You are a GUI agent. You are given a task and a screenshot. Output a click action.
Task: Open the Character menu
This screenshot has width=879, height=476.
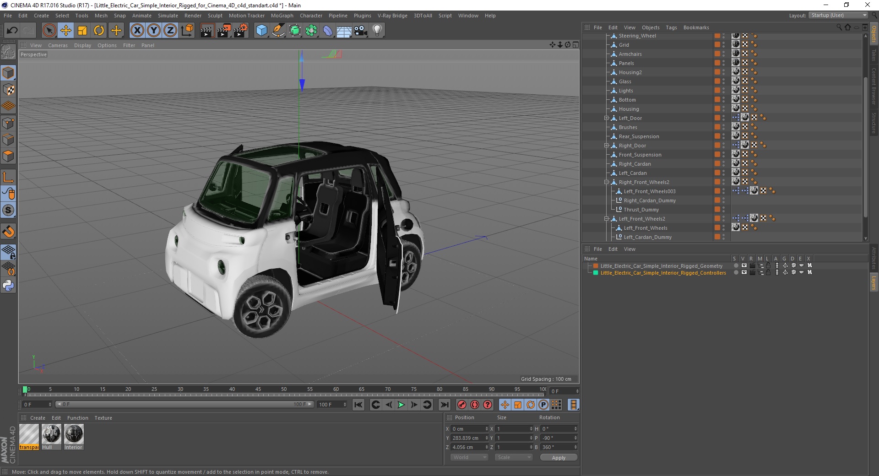[311, 16]
